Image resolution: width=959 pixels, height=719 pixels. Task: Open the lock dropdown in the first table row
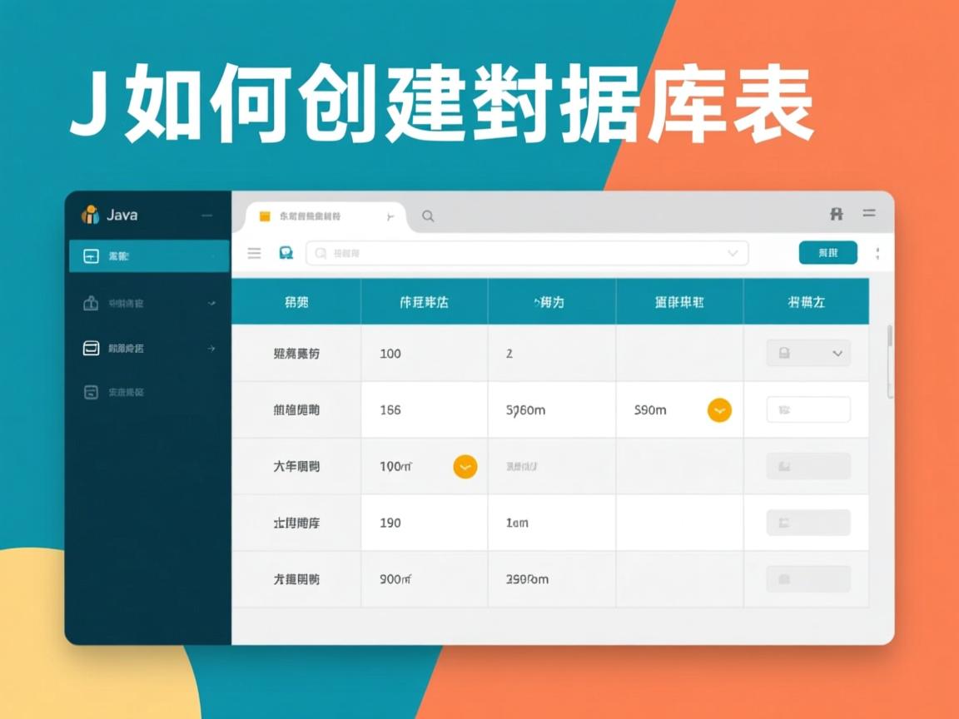807,353
